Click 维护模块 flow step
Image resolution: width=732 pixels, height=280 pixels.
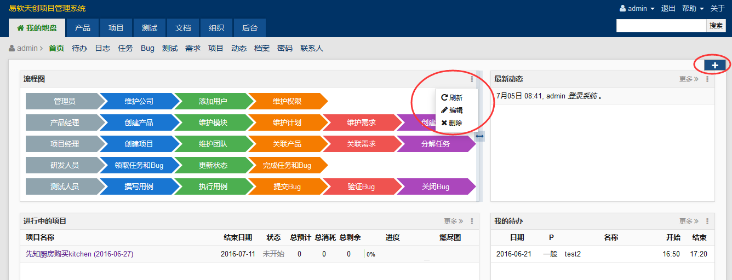click(213, 122)
